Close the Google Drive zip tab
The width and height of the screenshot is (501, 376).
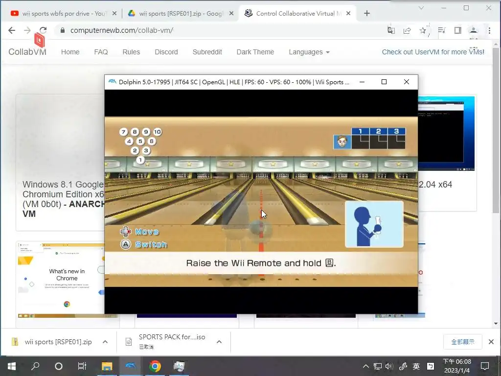[x=231, y=13]
